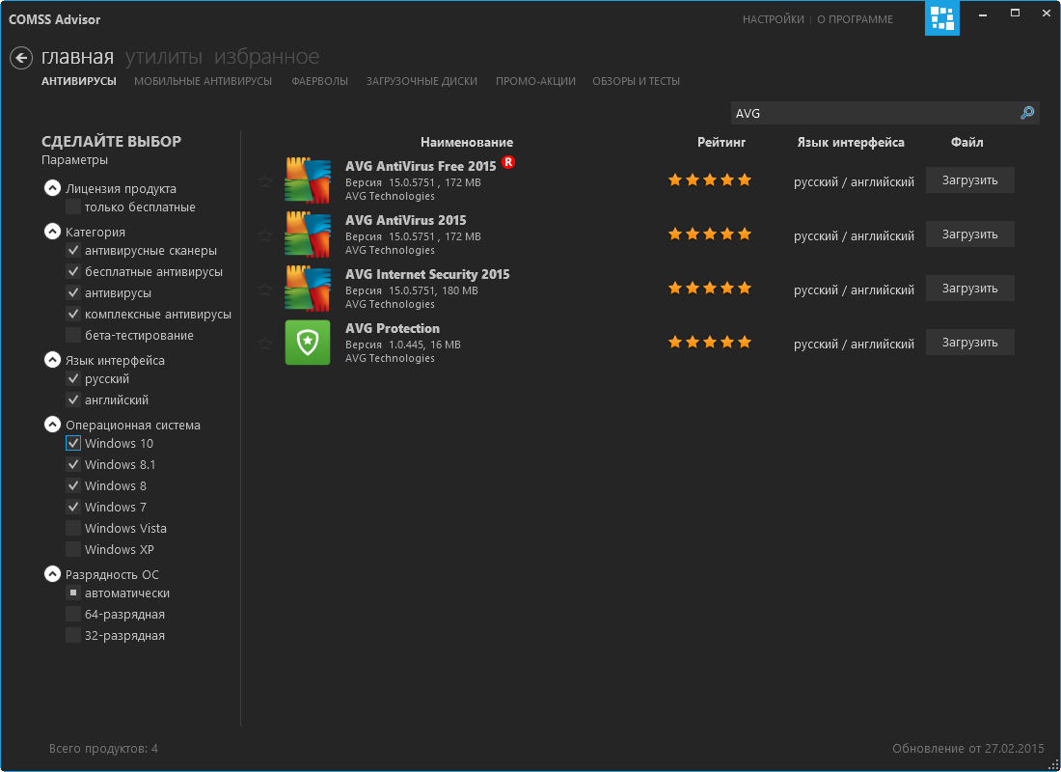Click AVG AntiVirus 2015 rating stars
Image resolution: width=1061 pixels, height=772 pixels.
710,234
